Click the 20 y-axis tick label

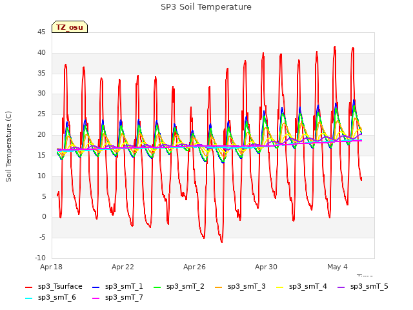pos(41,135)
